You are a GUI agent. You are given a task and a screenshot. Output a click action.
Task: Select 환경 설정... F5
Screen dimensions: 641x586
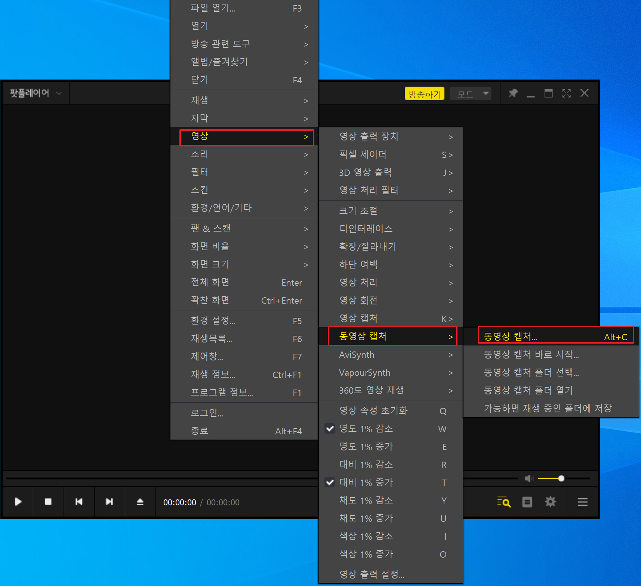244,321
